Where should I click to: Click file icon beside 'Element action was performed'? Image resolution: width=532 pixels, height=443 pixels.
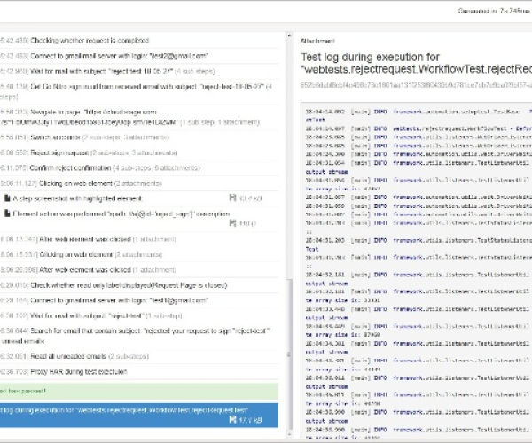(7, 214)
